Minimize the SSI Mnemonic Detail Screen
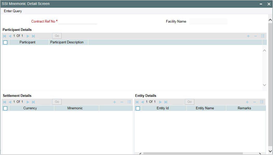The width and height of the screenshot is (273, 155). coord(261,4)
